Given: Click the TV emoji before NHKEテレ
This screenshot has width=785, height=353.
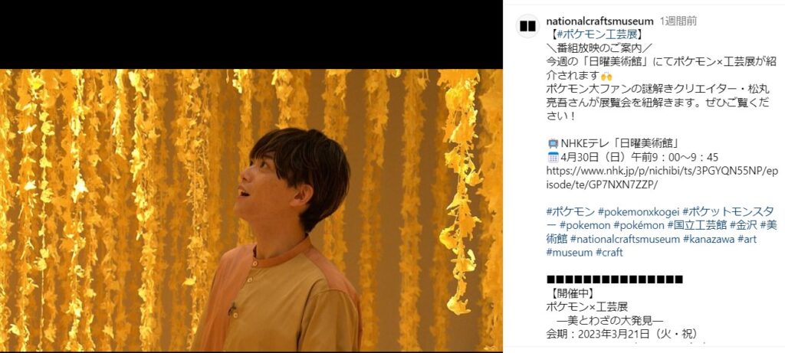Looking at the screenshot, I should (x=553, y=144).
